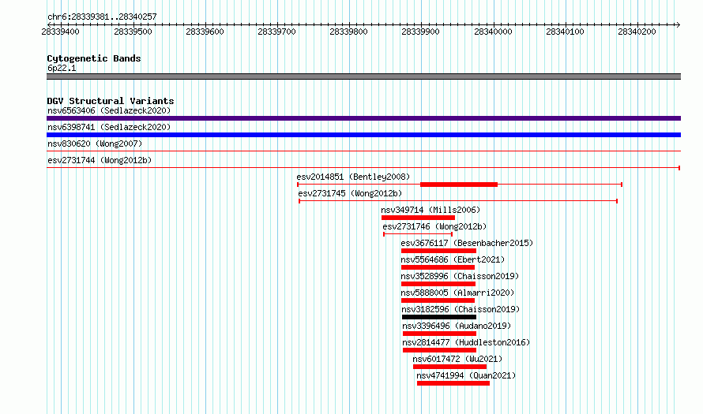Select the red bar under nsv4741994
703x414 pixels.
pyautogui.click(x=453, y=383)
